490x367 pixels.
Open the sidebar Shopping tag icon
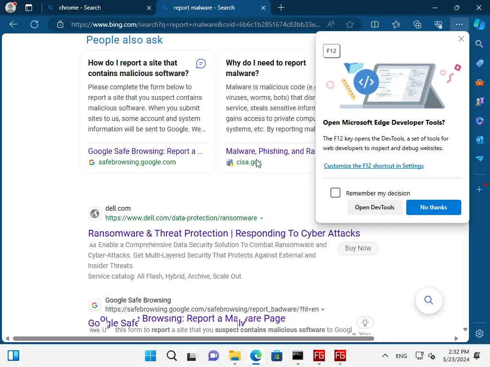(x=479, y=63)
